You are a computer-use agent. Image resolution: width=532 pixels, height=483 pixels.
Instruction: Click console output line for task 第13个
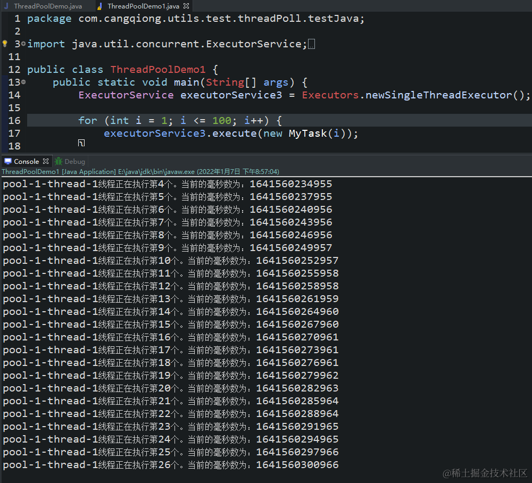point(171,299)
